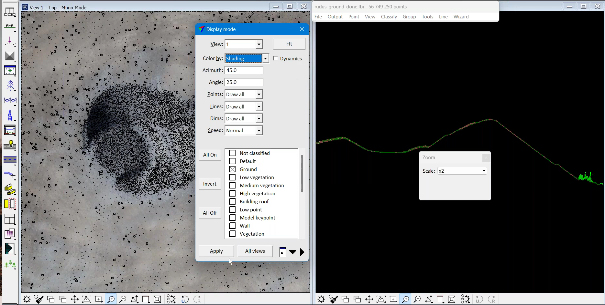Click Update View brush in right profile view toolbar
This screenshot has width=605, height=305.
pos(333,299)
